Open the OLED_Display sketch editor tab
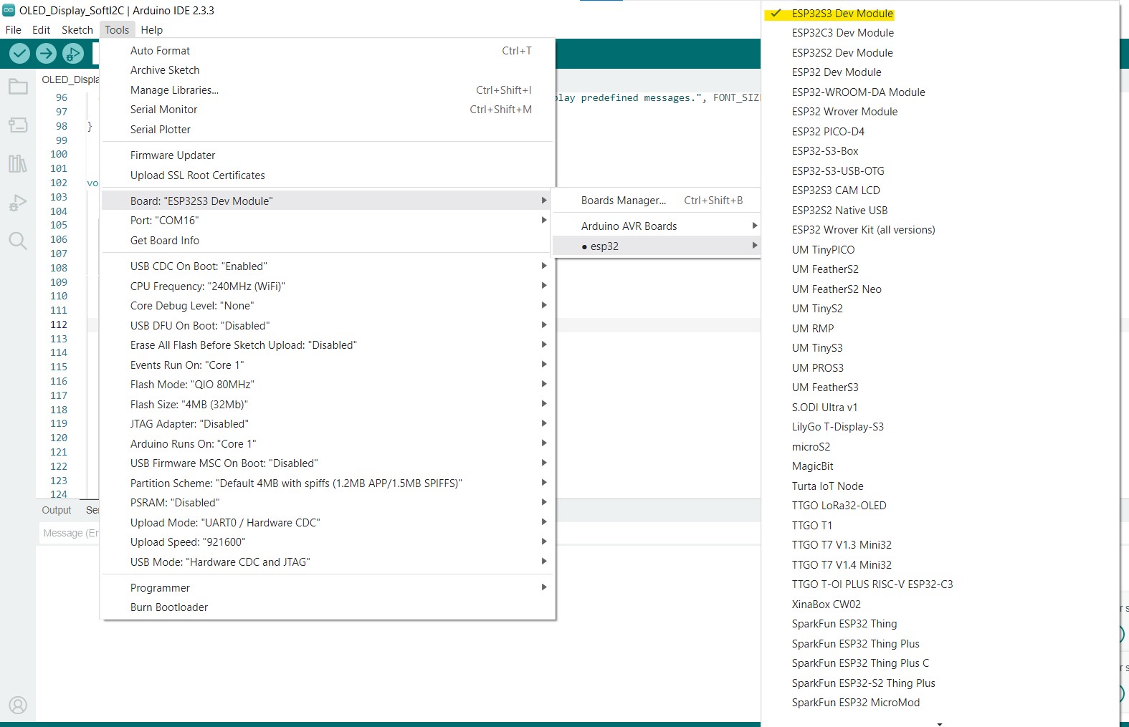 (x=70, y=80)
